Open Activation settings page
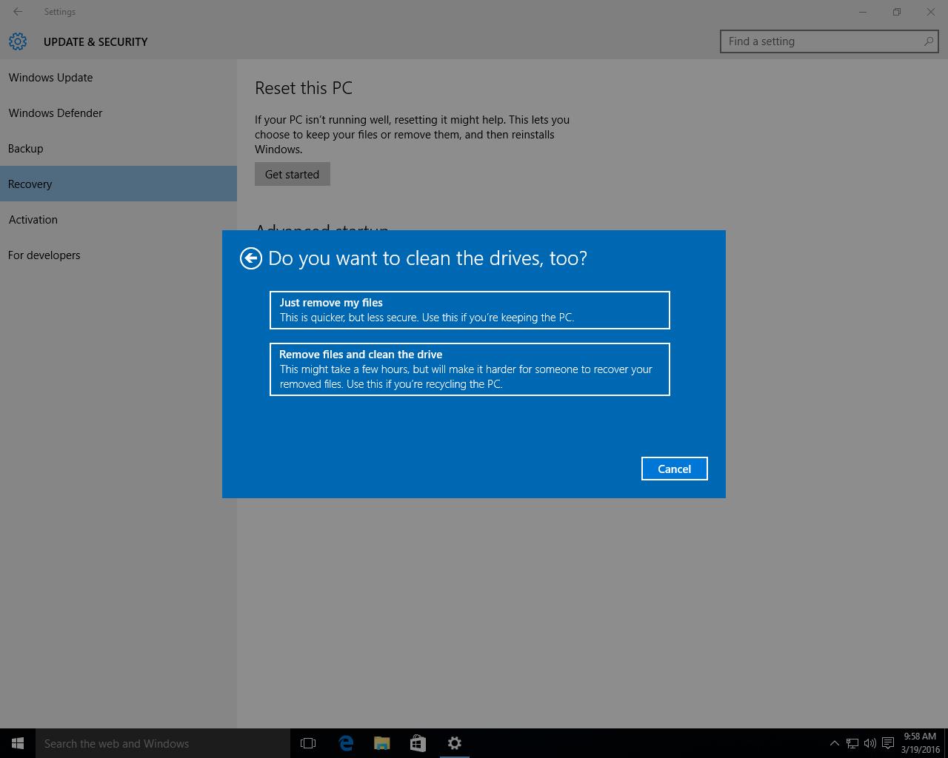Viewport: 948px width, 758px height. (x=118, y=219)
